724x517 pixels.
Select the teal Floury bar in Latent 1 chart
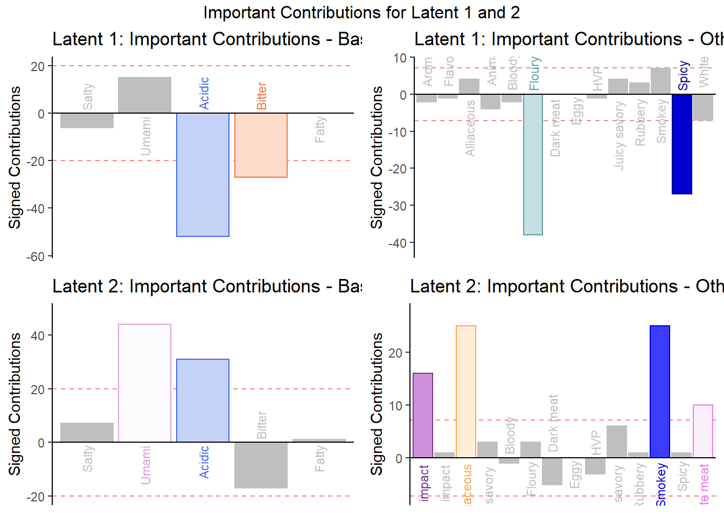point(533,164)
